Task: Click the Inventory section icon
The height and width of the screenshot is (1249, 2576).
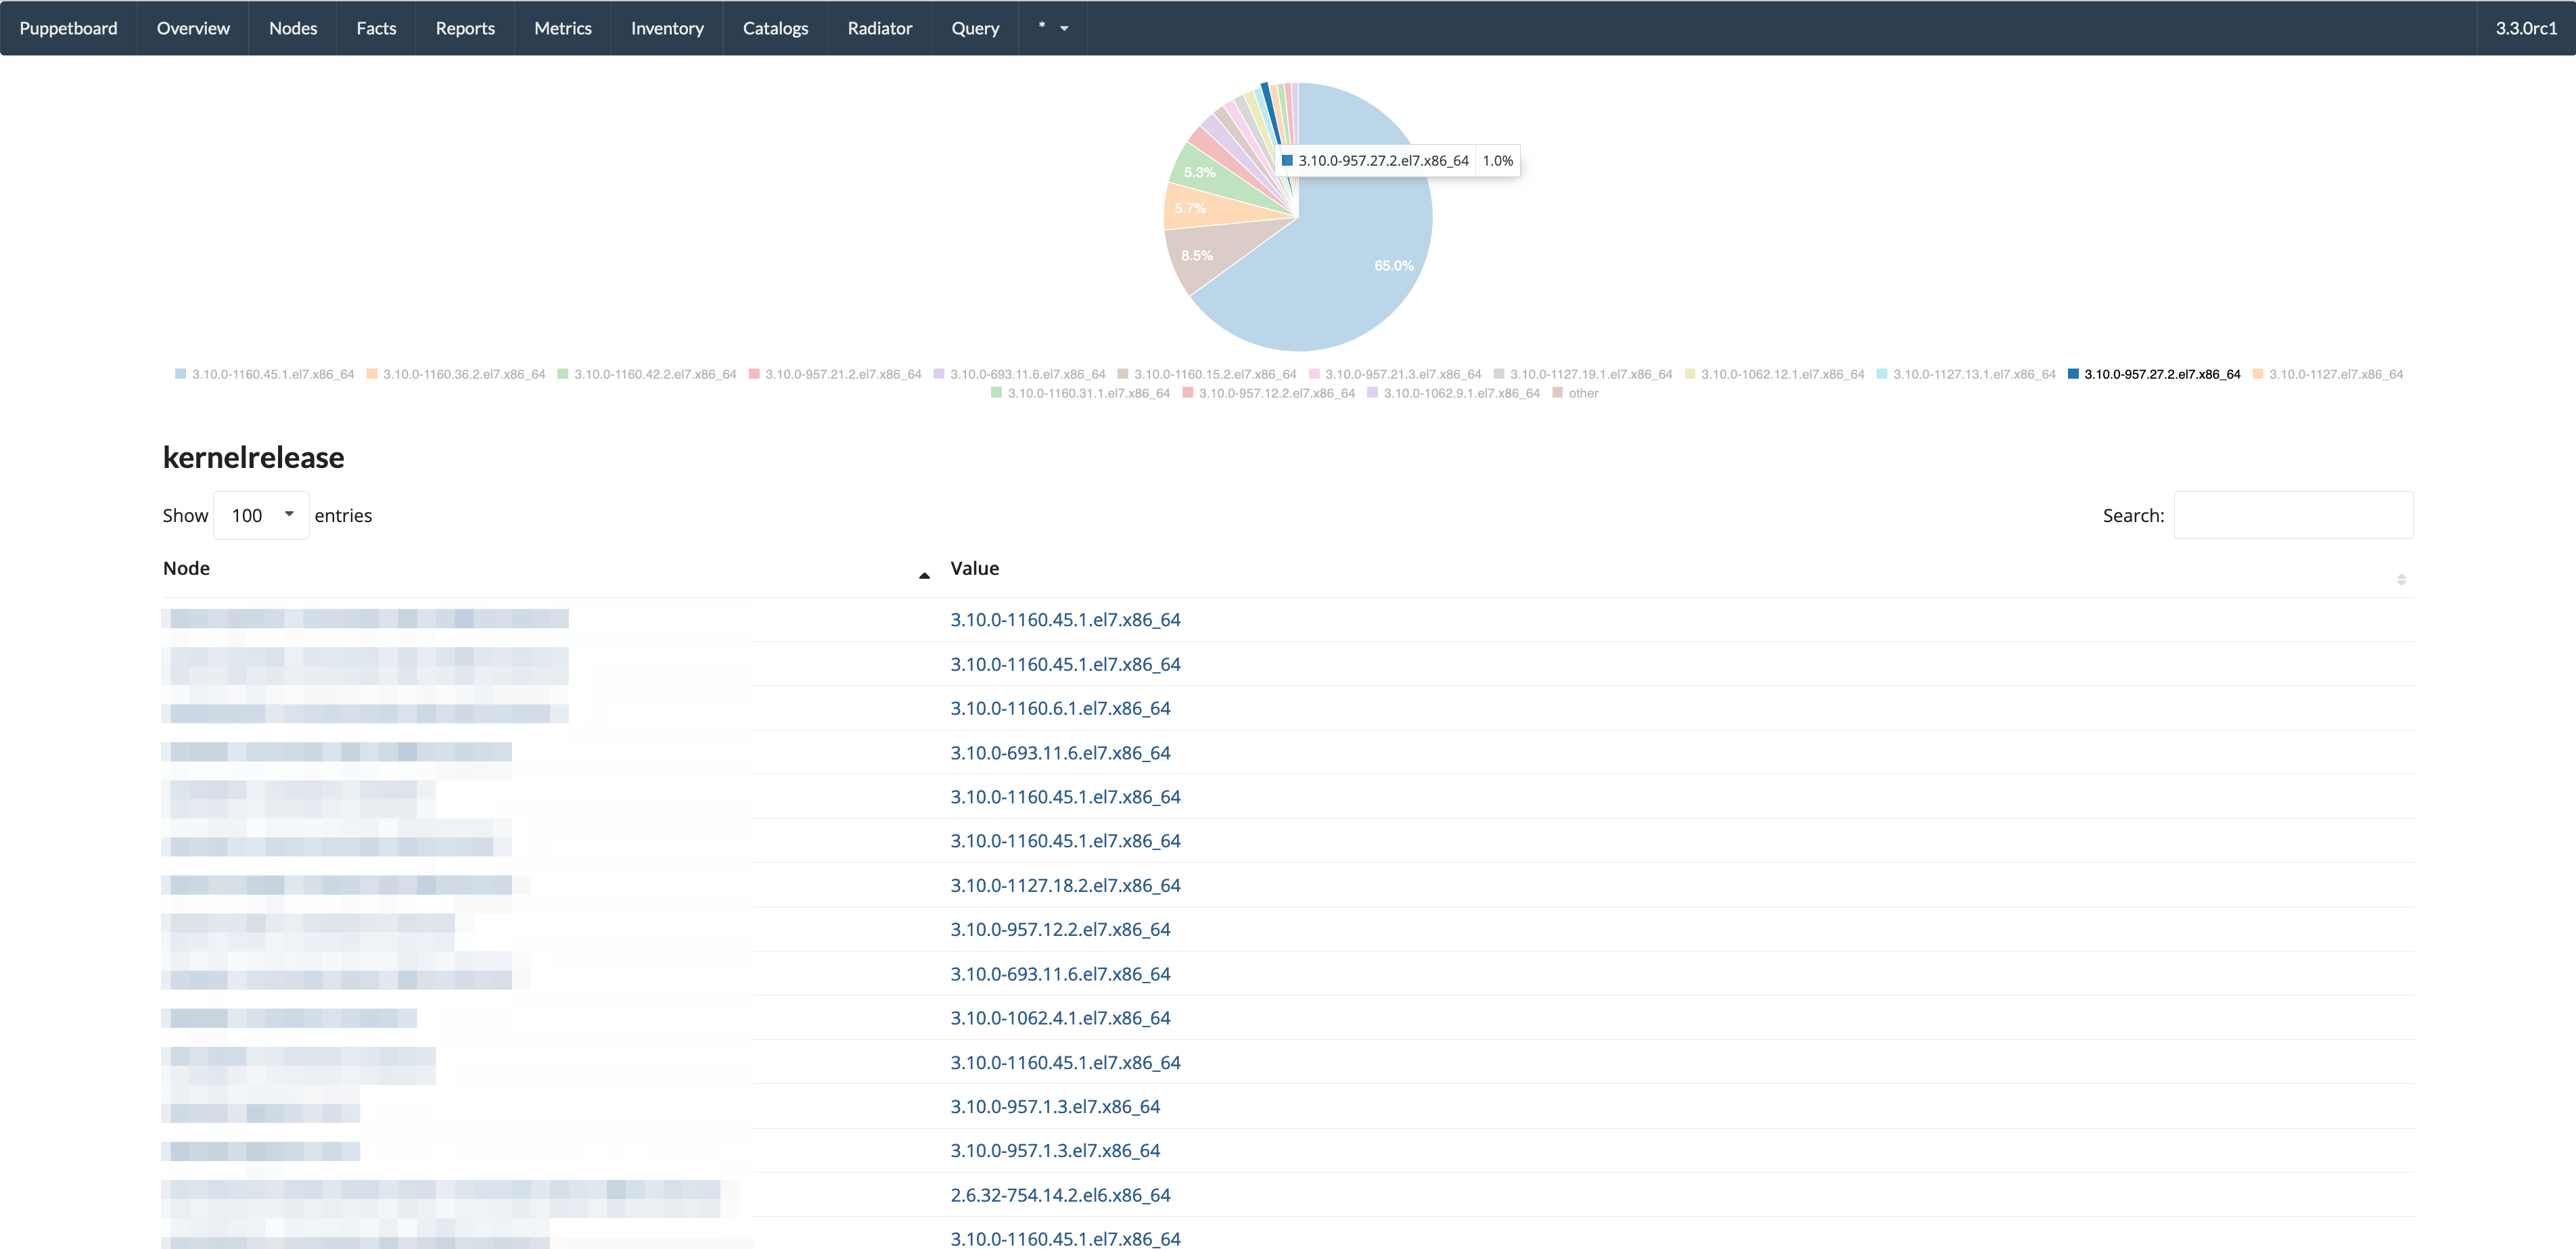Action: [x=668, y=28]
